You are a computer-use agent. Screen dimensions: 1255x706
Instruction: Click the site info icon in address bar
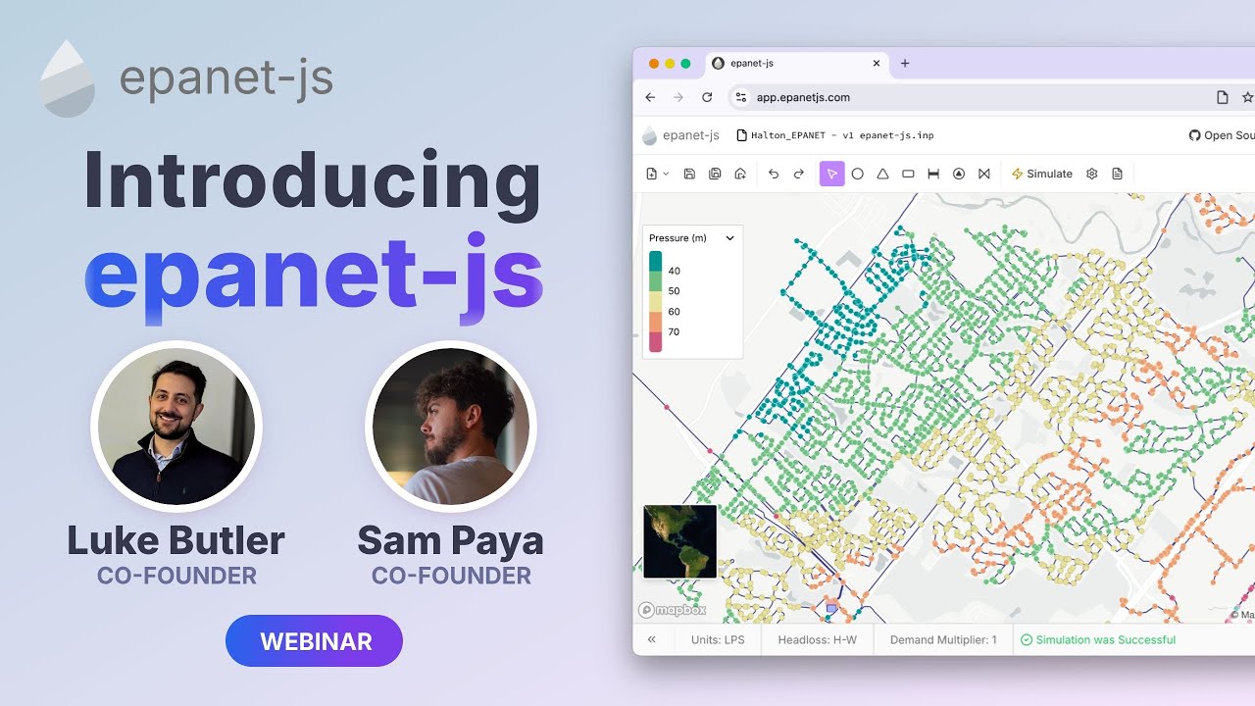741,97
